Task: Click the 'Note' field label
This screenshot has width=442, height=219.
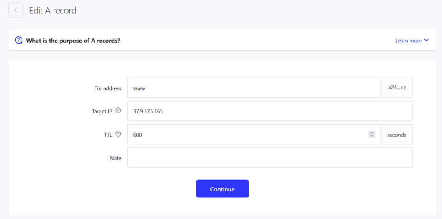Action: 115,158
